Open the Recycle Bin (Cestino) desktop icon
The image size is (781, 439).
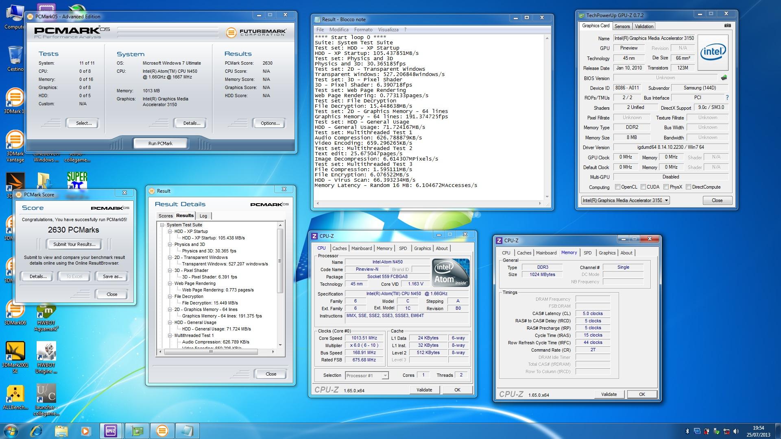point(15,59)
